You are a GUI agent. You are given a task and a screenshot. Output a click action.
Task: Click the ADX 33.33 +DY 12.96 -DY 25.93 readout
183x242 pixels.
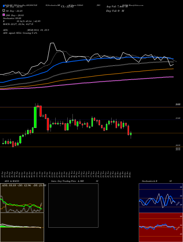pyautogui.click(x=24, y=185)
